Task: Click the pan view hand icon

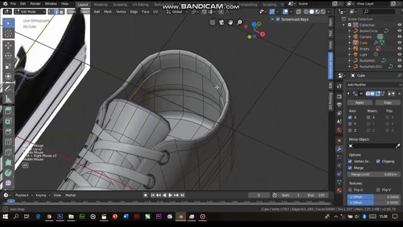Action: pos(230,23)
